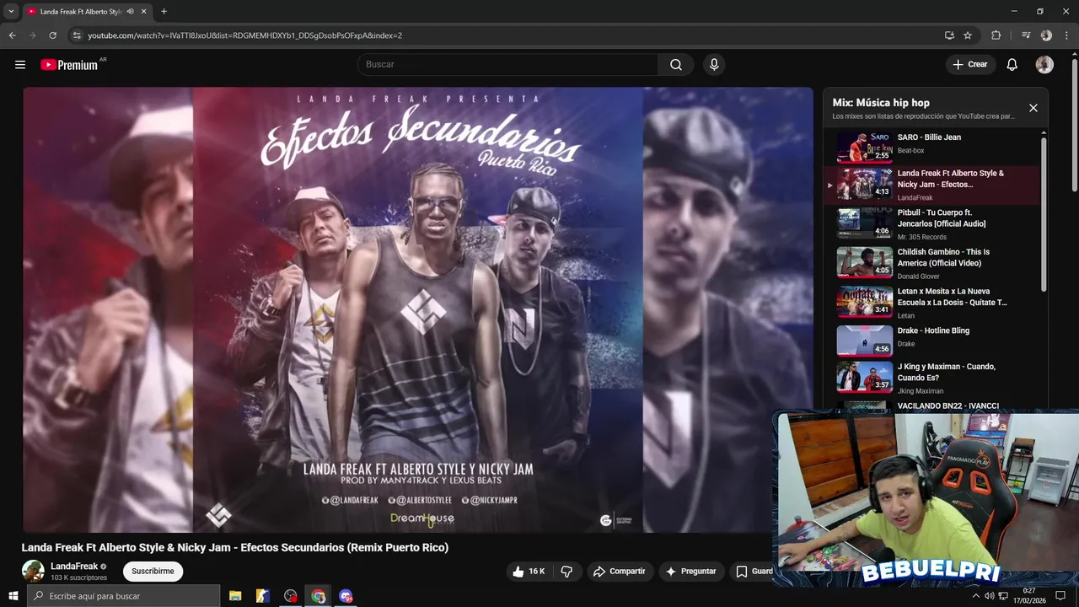
Task: Bookmark this page with star icon
Action: [968, 35]
